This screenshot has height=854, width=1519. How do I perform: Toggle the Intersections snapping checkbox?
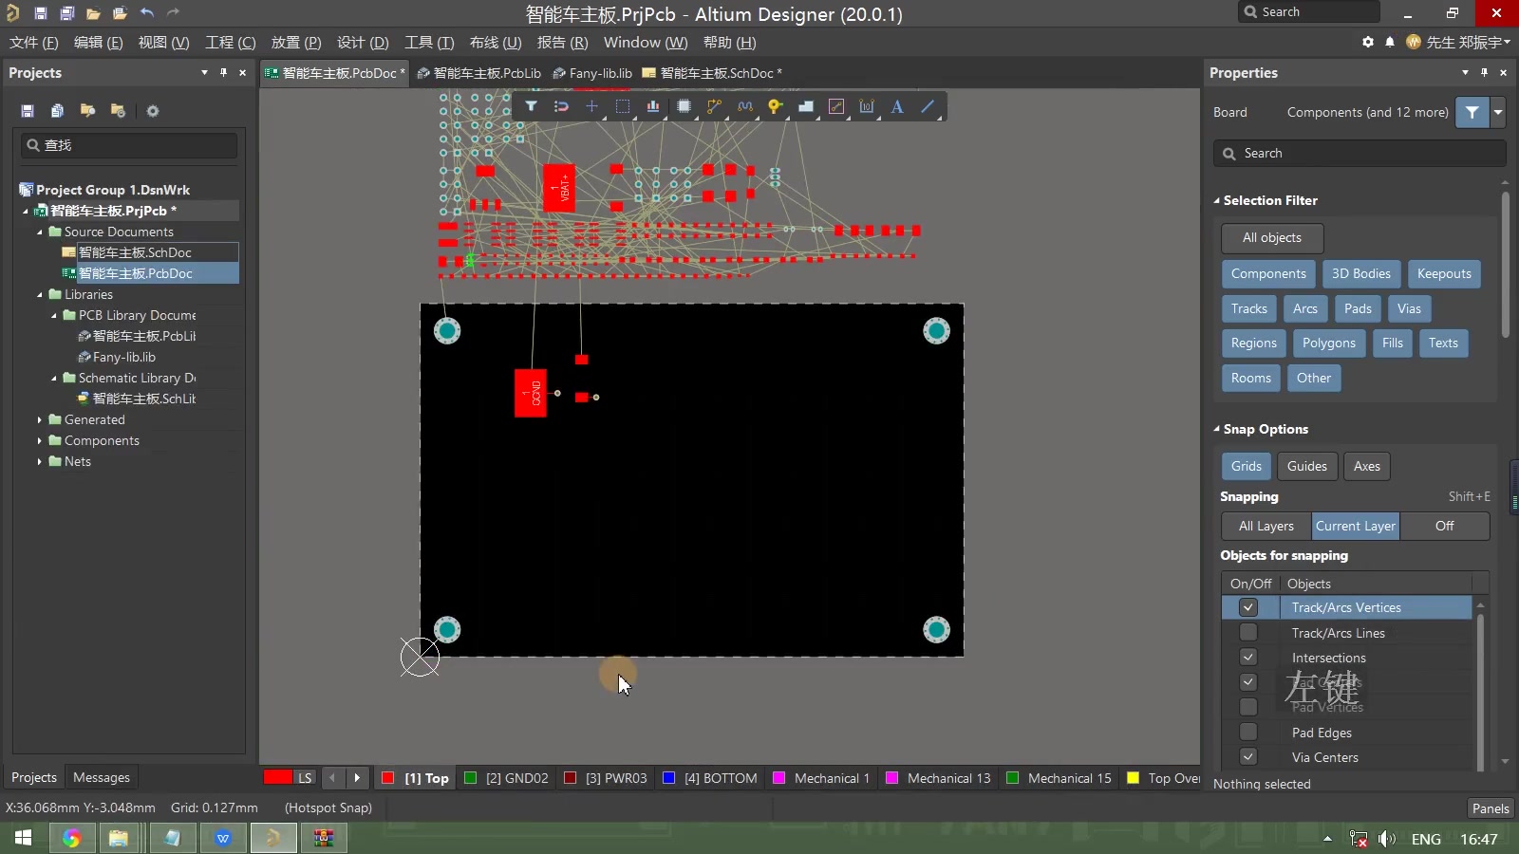[1248, 657]
